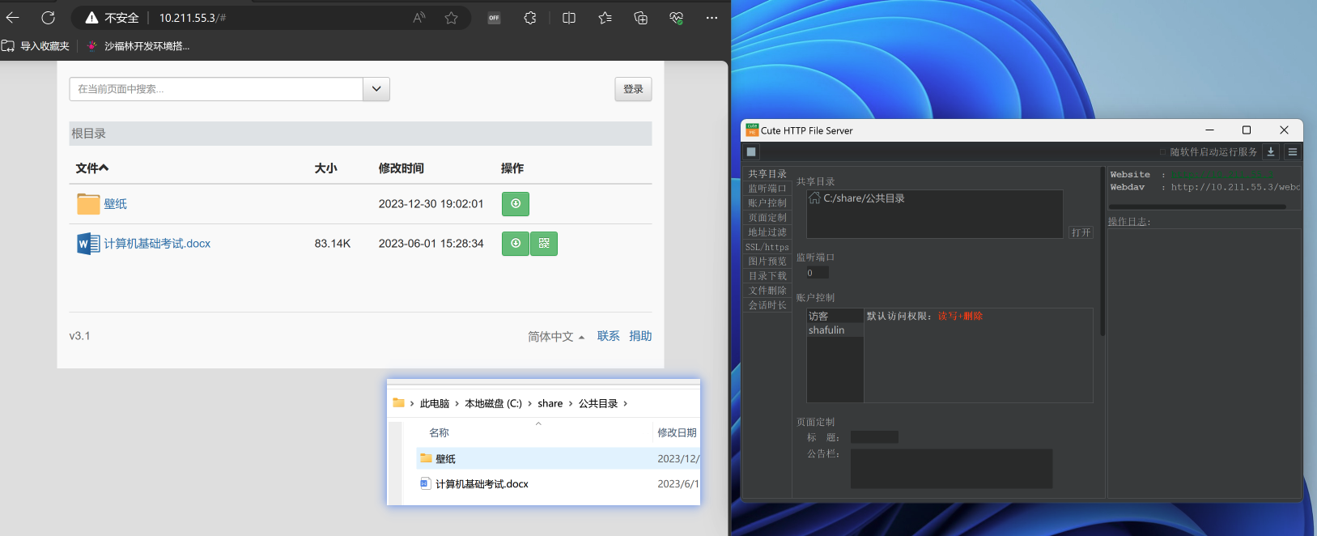Add page to favorites with star icon
This screenshot has height=536, width=1317.
pos(452,18)
